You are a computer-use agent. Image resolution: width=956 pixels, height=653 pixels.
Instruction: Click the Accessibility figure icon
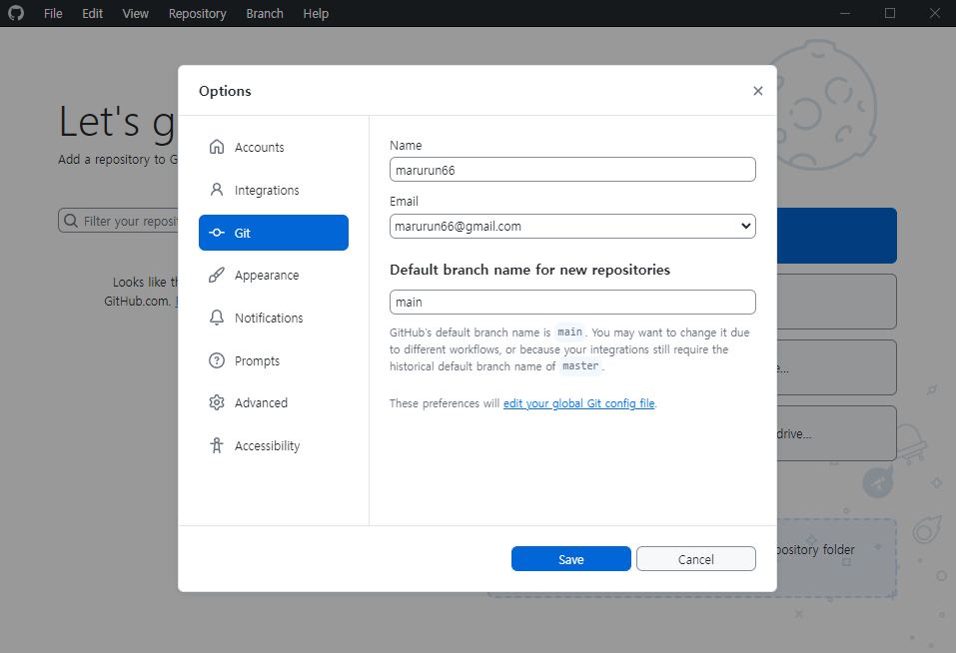tap(217, 445)
